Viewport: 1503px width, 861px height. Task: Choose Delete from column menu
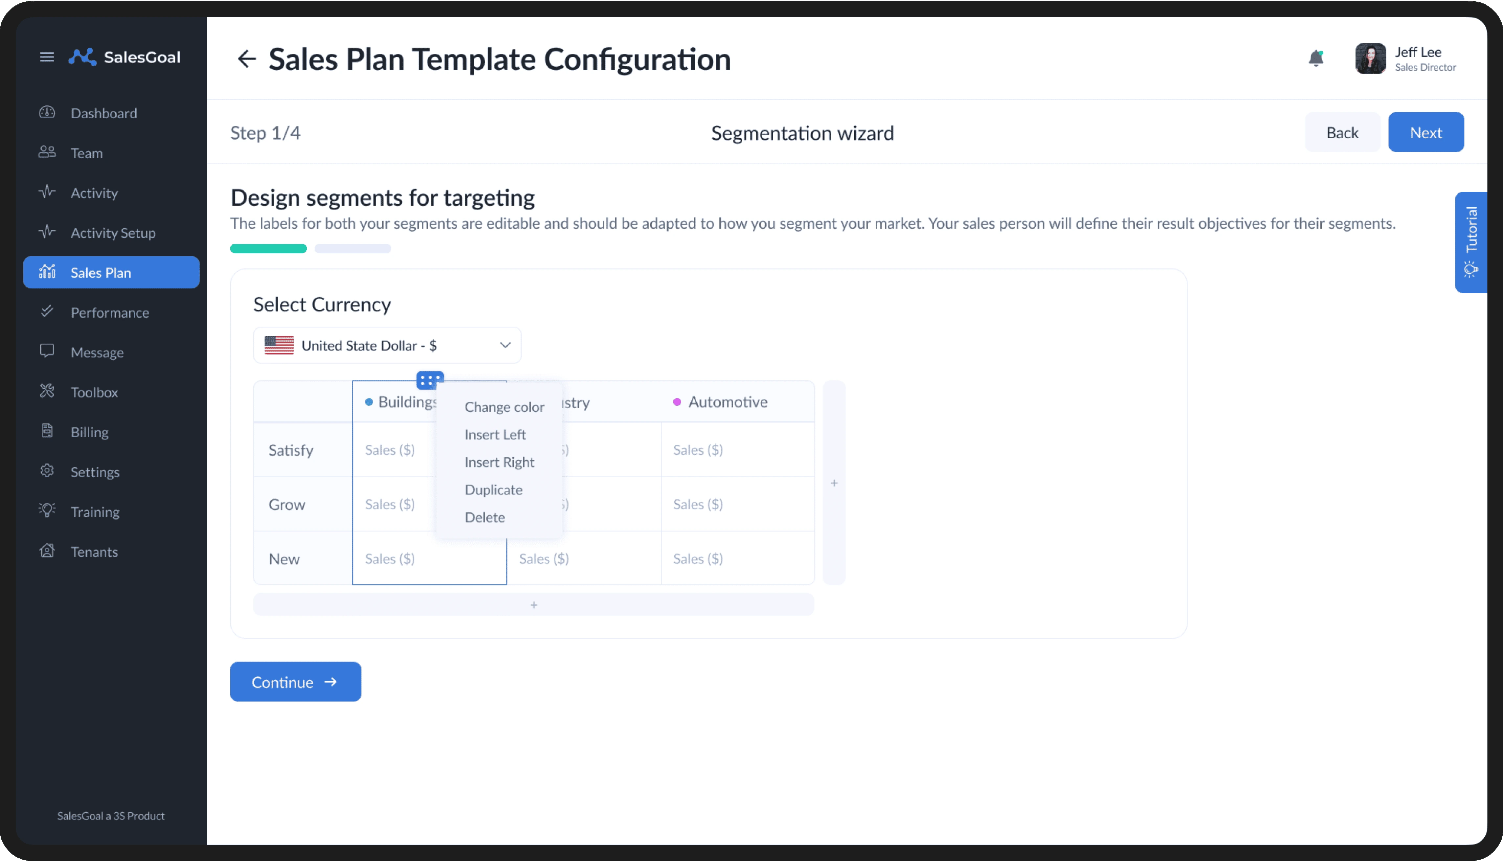484,517
